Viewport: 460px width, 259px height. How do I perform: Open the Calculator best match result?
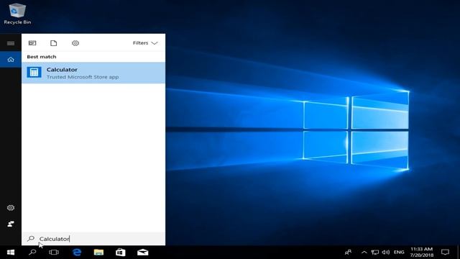(x=93, y=73)
